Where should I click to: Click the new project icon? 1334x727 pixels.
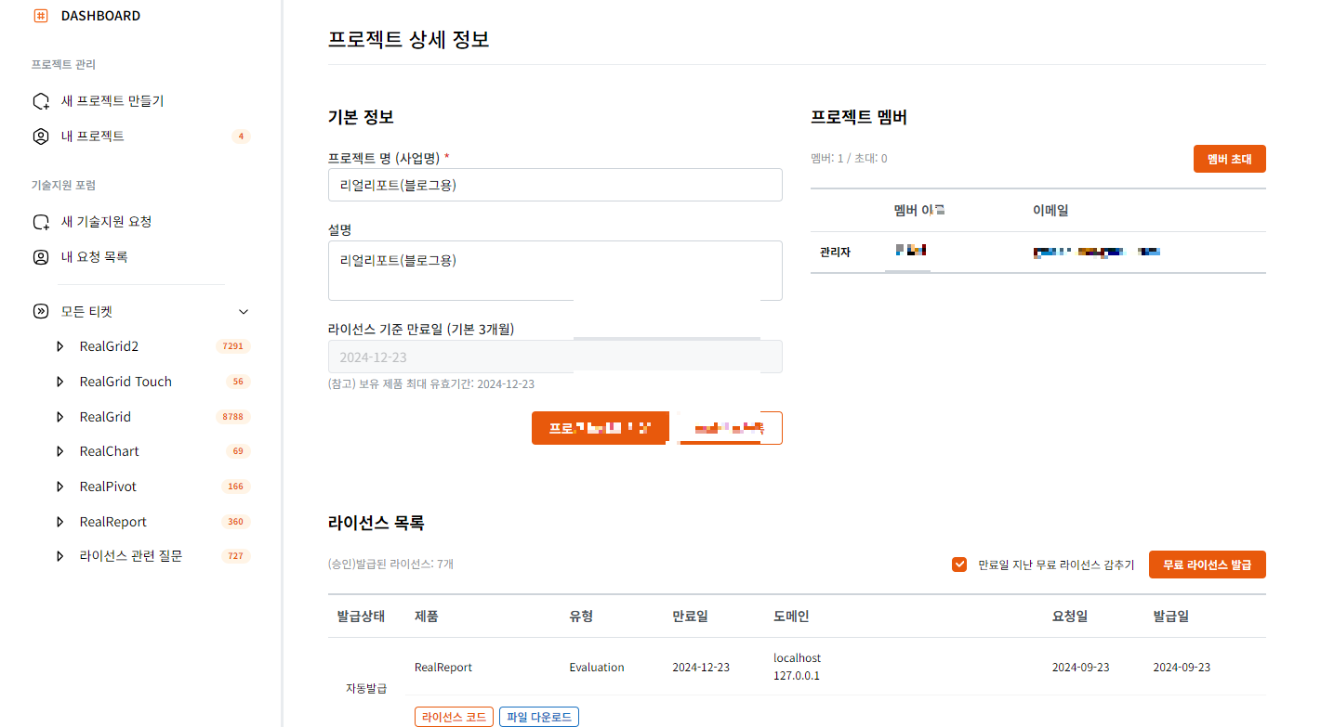tap(41, 101)
